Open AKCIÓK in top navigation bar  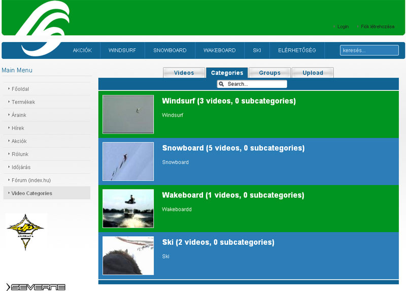click(82, 51)
